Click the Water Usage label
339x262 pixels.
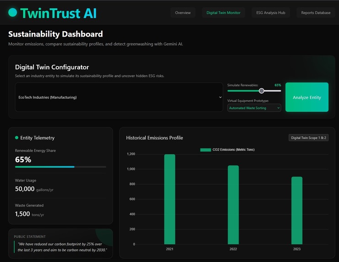pos(26,180)
